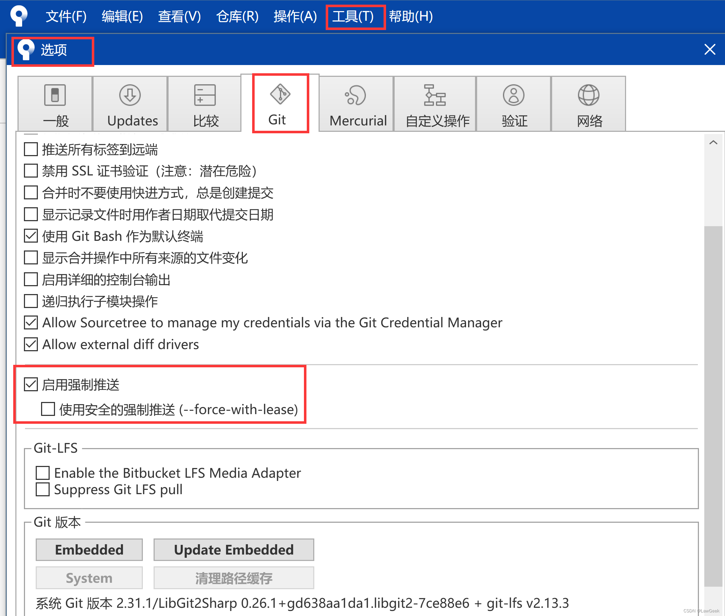The height and width of the screenshot is (616, 725).
Task: Open the 工具(T) menu
Action: (x=353, y=16)
